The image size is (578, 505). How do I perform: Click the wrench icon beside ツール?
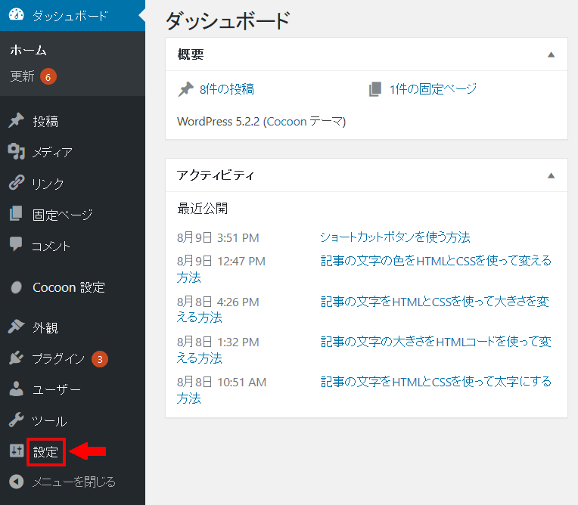click(x=16, y=420)
